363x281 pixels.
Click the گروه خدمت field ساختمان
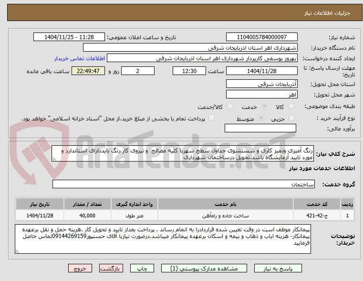click(x=183, y=184)
